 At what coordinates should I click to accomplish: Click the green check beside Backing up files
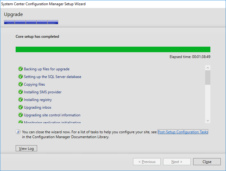tap(21, 69)
